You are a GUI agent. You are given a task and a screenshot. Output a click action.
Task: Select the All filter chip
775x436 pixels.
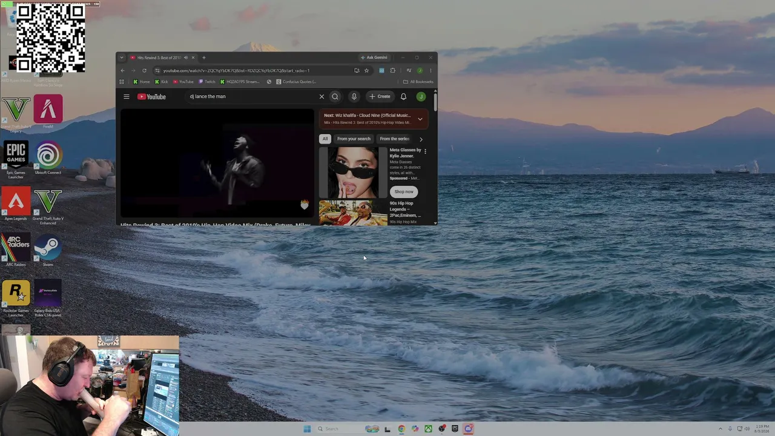point(325,139)
